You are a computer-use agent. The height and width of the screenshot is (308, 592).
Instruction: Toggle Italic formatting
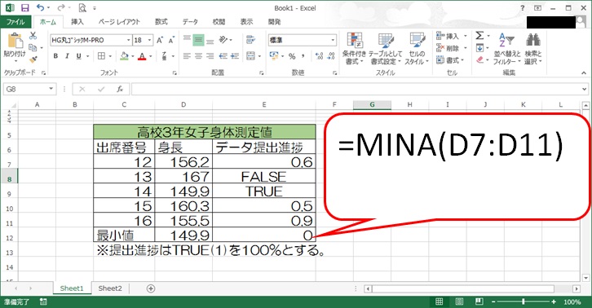tap(67, 56)
